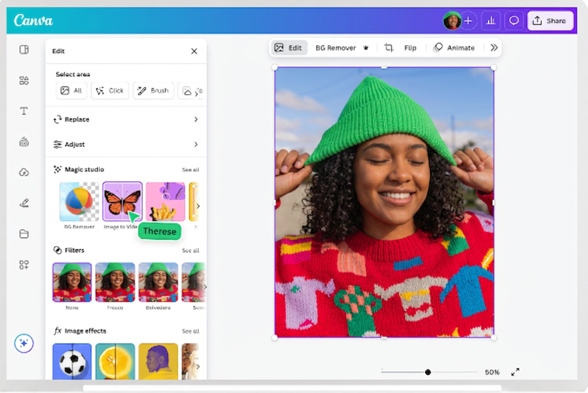Select the Fresco filter thumbnail
588x393 pixels.
tap(115, 282)
